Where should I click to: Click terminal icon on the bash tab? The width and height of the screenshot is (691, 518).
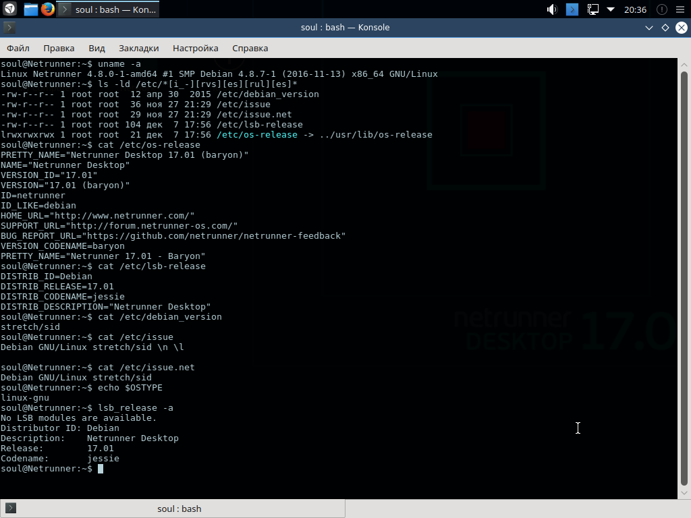click(x=11, y=509)
